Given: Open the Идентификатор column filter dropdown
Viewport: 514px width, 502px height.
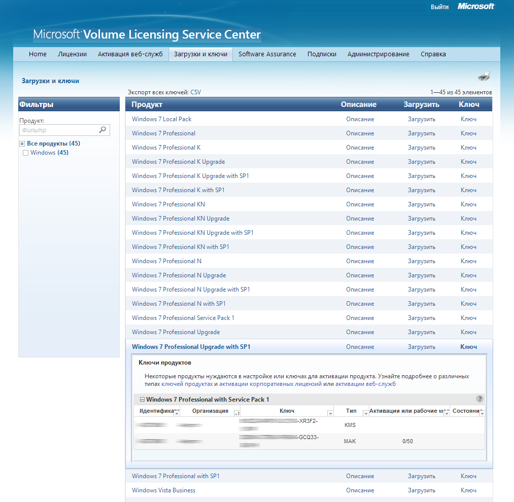Looking at the screenshot, I should tap(177, 414).
